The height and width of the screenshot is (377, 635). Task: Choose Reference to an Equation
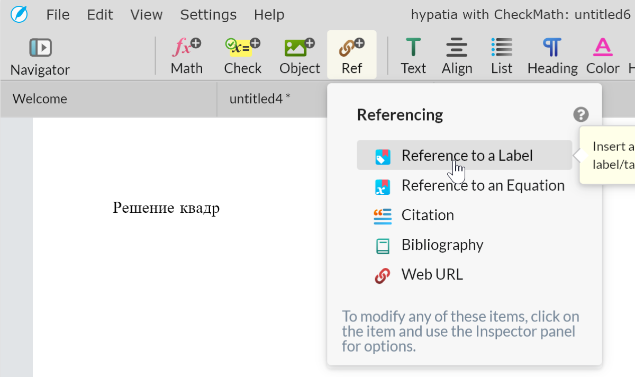tap(483, 186)
